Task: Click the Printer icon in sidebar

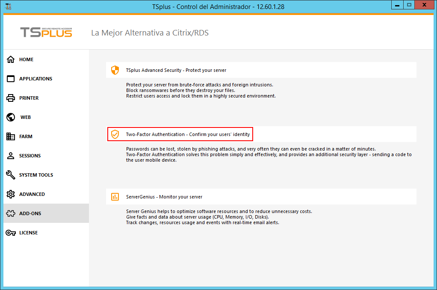Action: coord(11,98)
